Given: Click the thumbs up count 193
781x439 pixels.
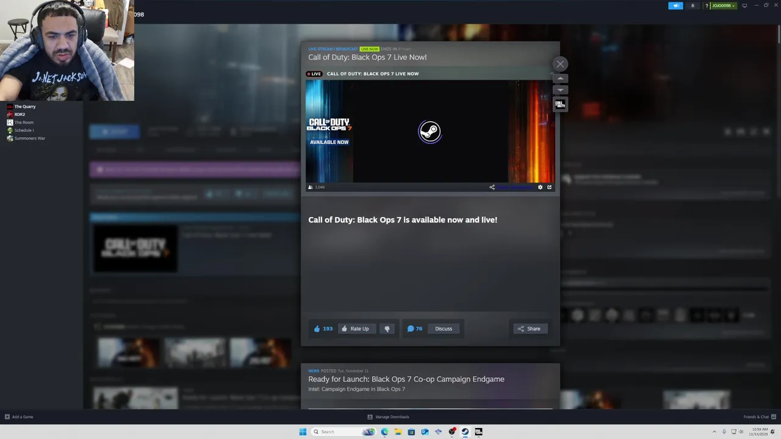Looking at the screenshot, I should coord(323,329).
